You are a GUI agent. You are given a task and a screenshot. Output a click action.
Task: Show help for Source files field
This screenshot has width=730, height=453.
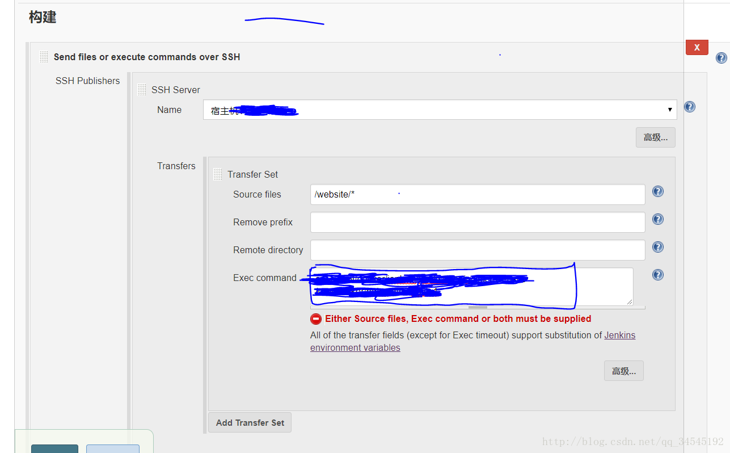coord(657,191)
